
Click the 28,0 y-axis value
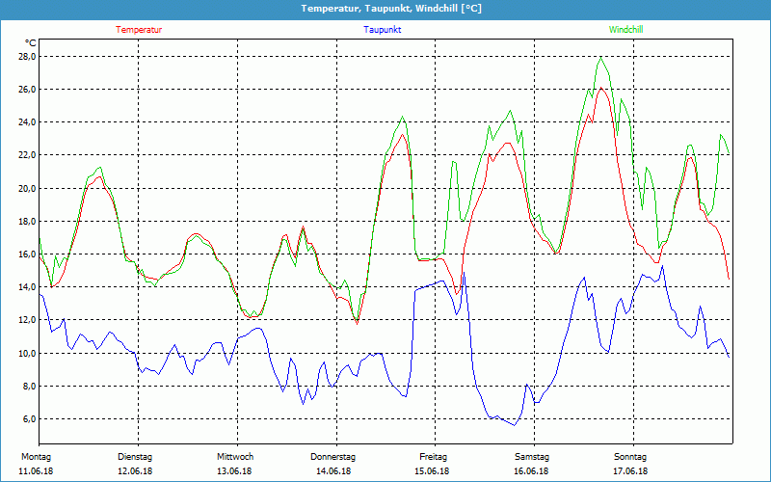(27, 57)
